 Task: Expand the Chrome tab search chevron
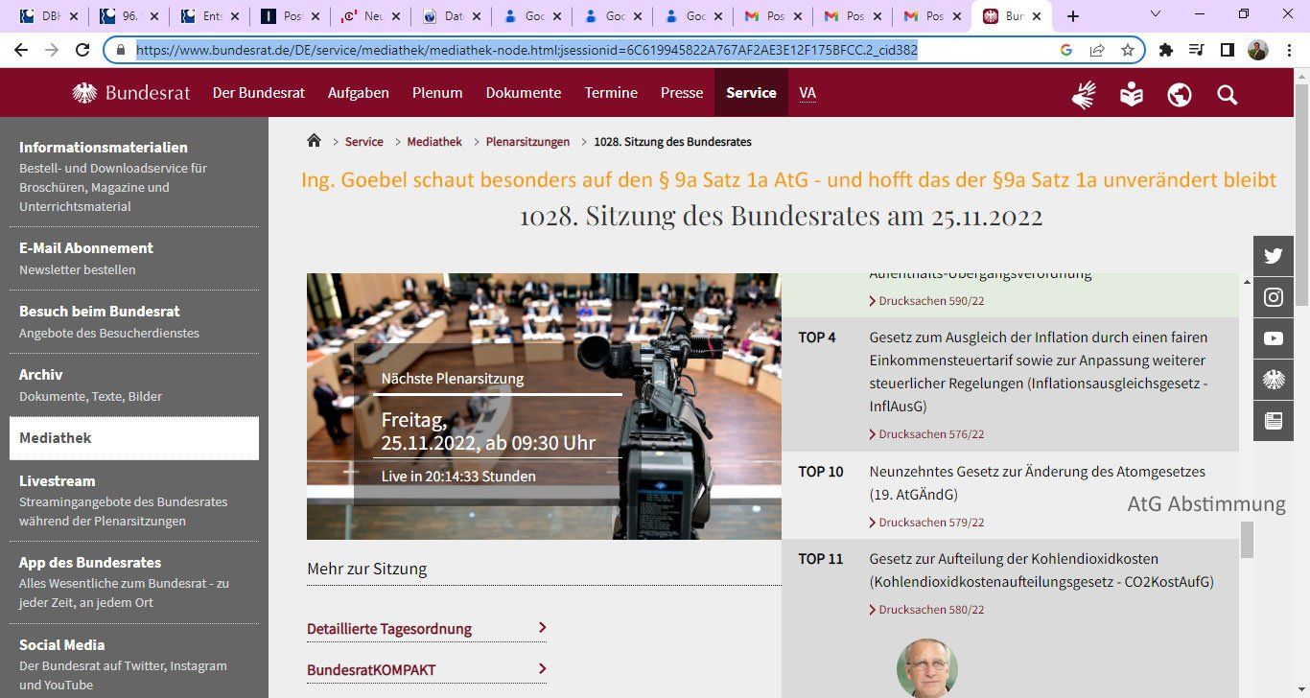tap(1156, 14)
